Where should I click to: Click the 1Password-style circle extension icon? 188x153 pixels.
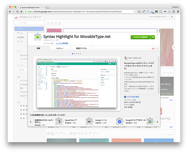tap(174, 12)
